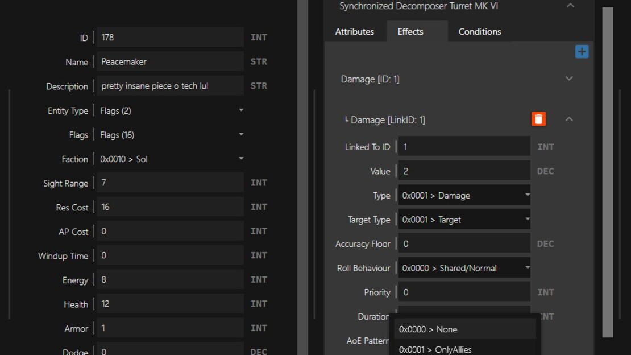Viewport: 631px width, 355px height.
Task: Click the Sight Range input field
Action: [x=170, y=183]
